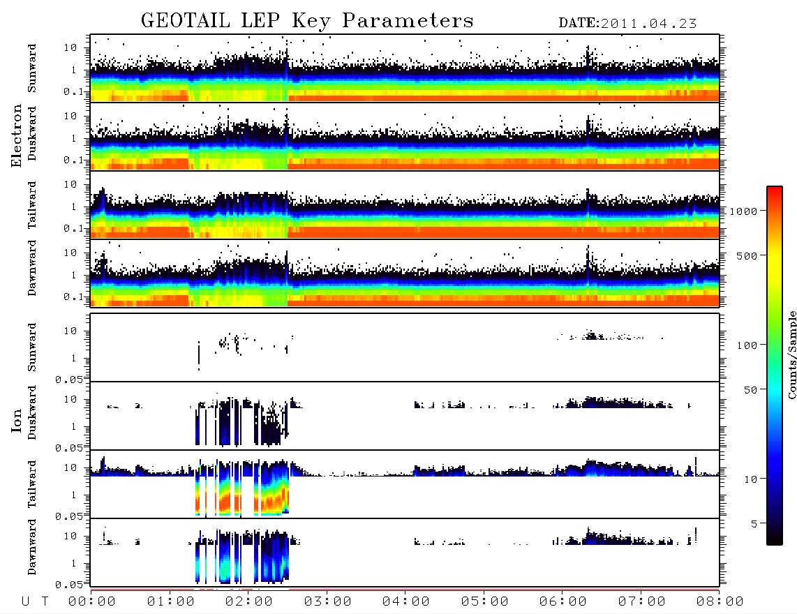797x614 pixels.
Task: Click the Ion Duskward burst near 02:00
Action: 243,421
